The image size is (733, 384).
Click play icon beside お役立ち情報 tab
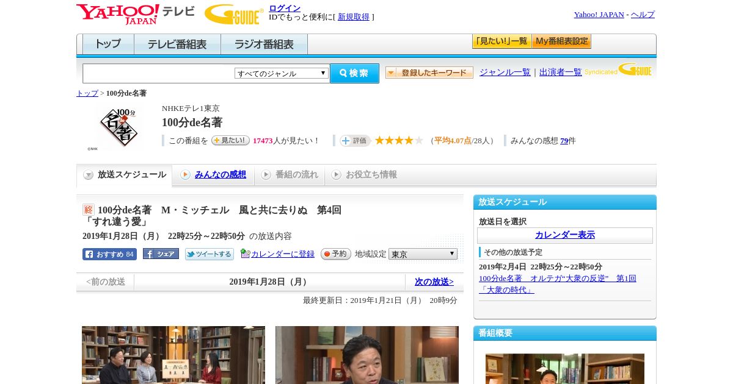[336, 175]
